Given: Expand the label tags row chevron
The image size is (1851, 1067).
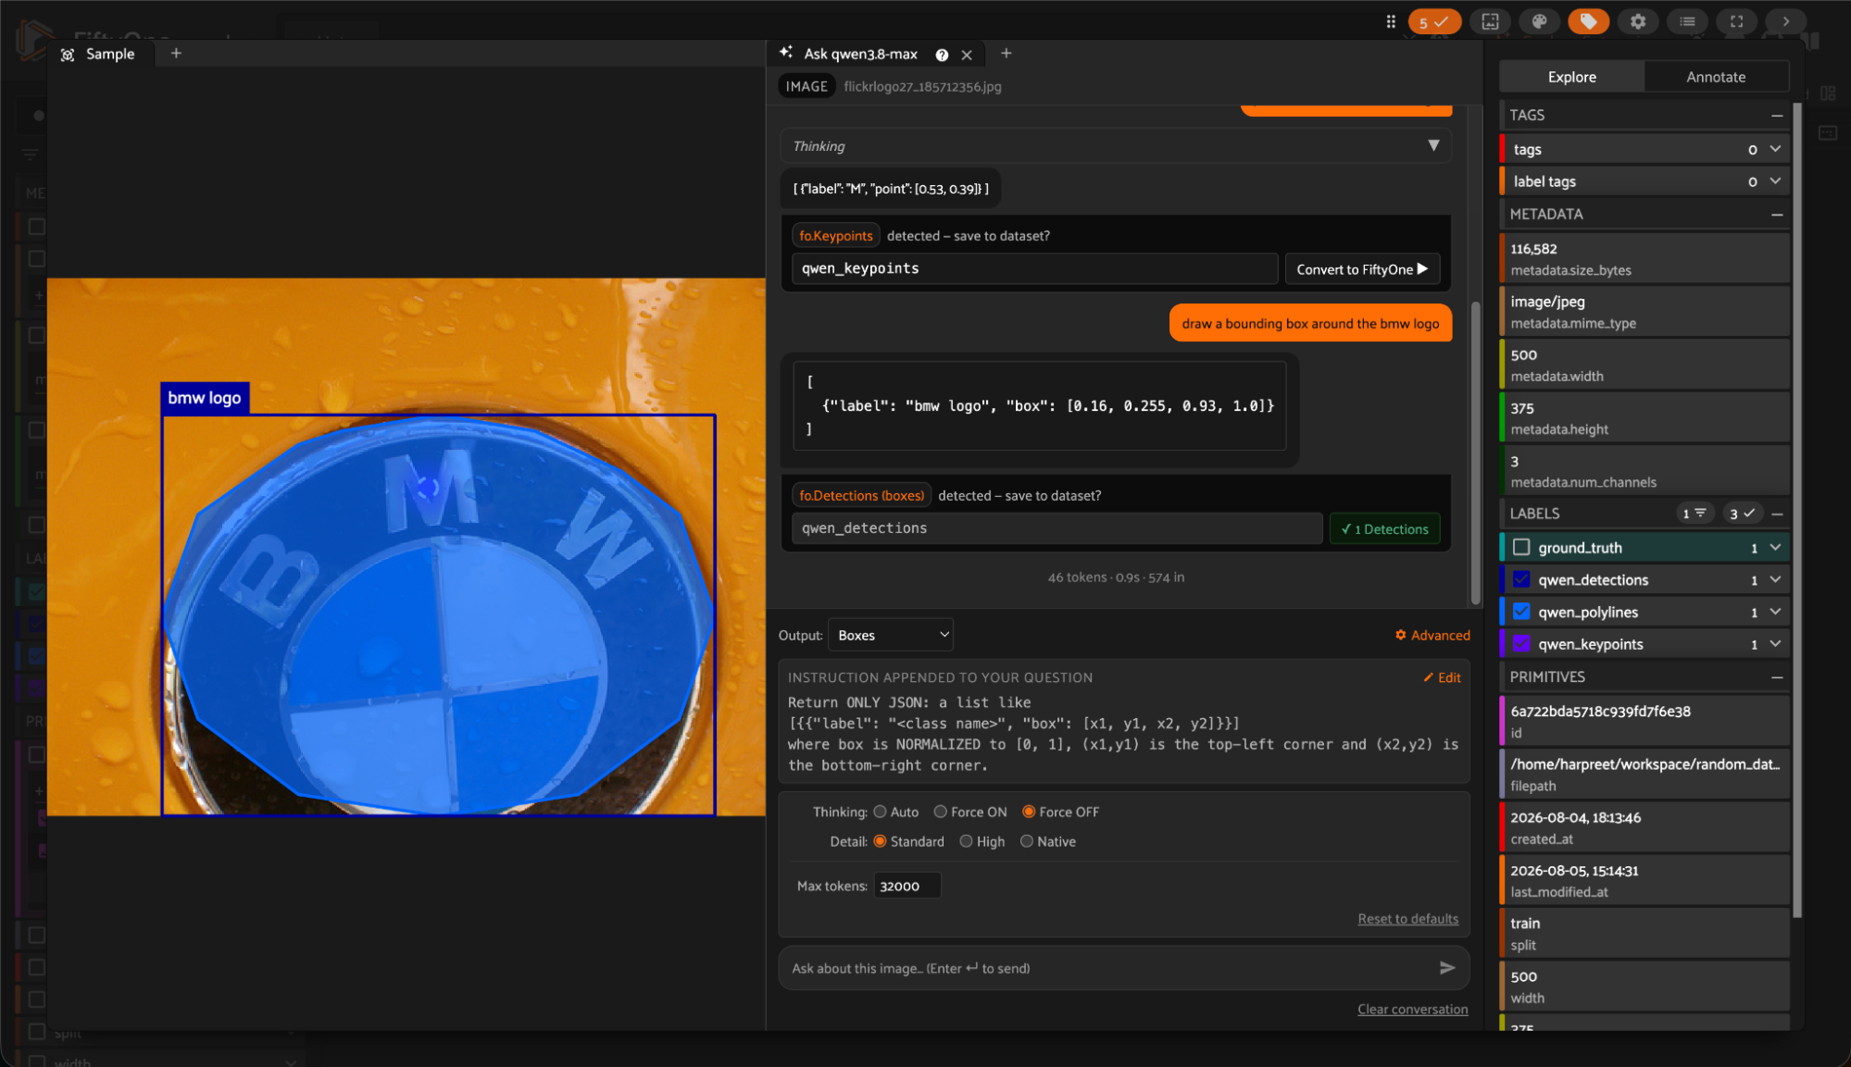Looking at the screenshot, I should 1775,181.
